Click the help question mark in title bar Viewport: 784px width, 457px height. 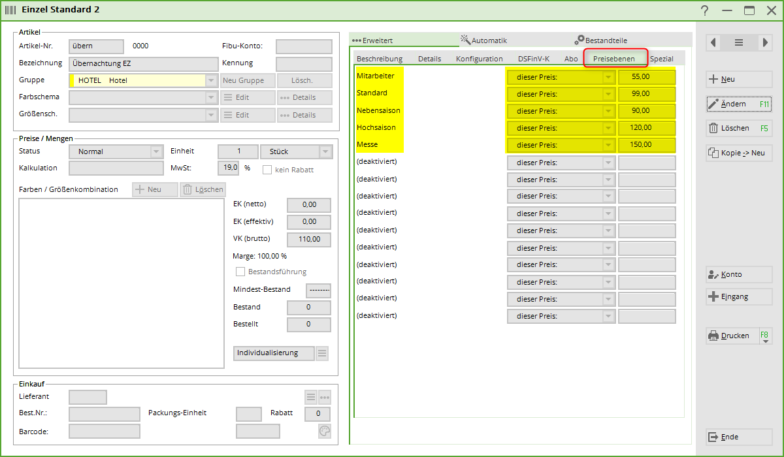tap(704, 10)
